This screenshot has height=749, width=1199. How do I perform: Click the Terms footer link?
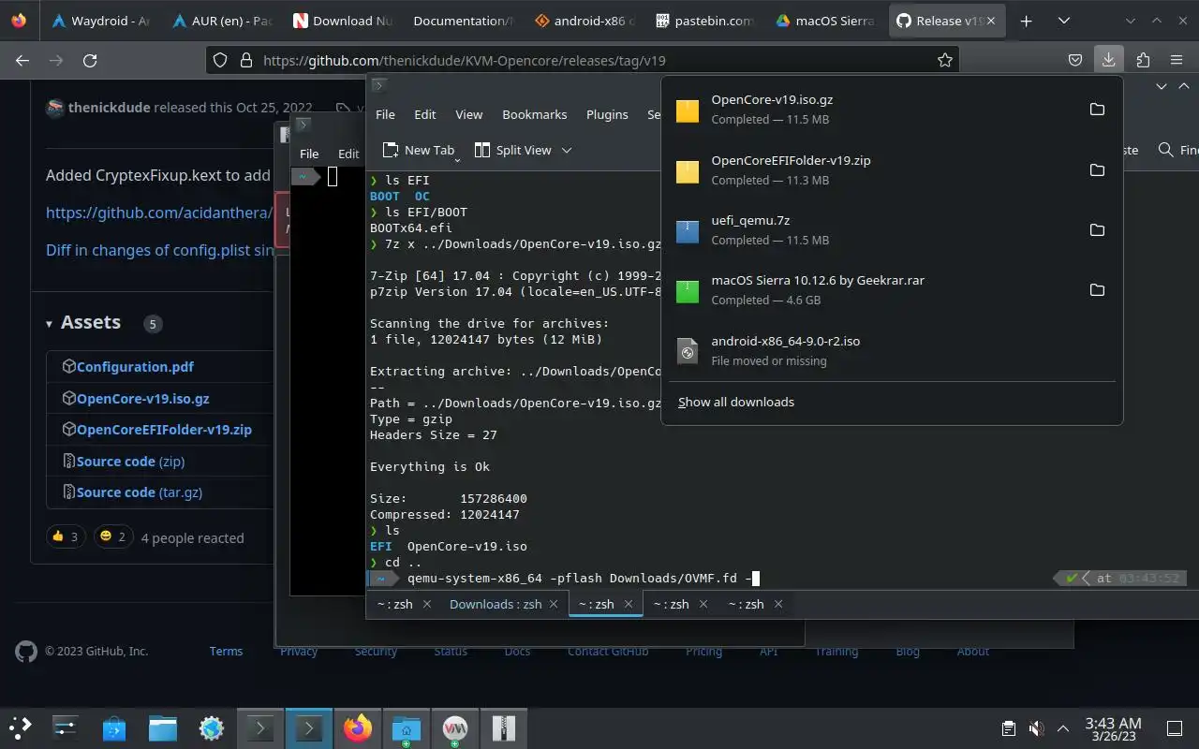click(x=226, y=651)
